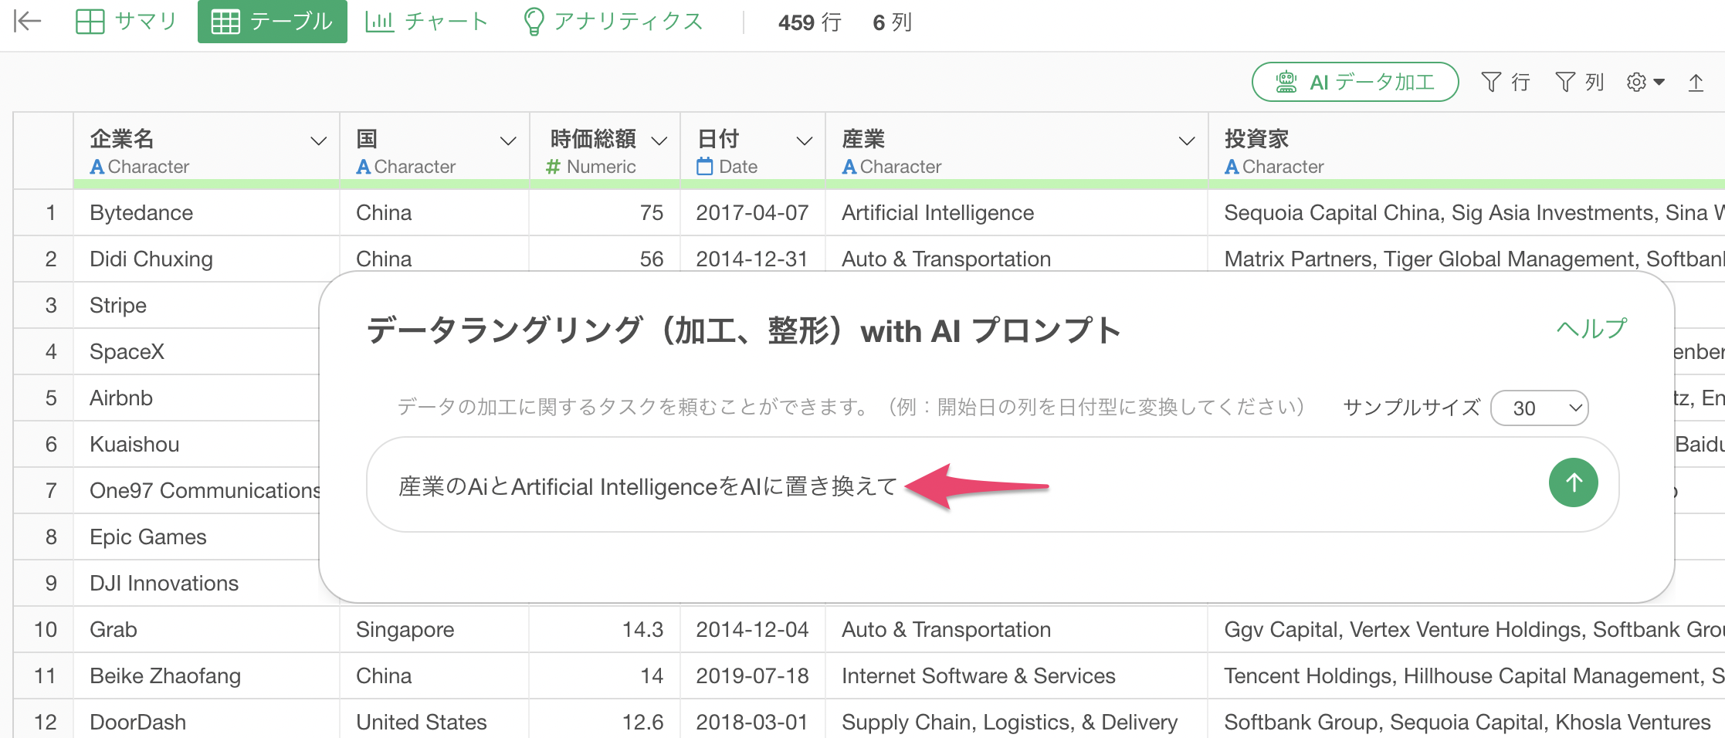The height and width of the screenshot is (738, 1725).
Task: Click the 12.6 market cap cell
Action: (x=605, y=720)
